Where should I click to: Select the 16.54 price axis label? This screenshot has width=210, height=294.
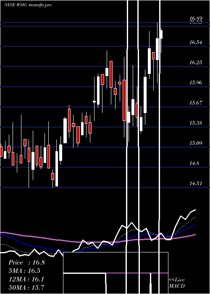pos(196,42)
